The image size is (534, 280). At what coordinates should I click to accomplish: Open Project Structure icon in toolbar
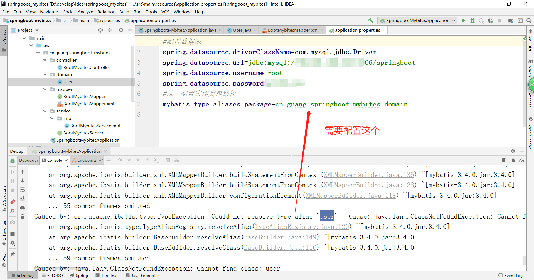(x=511, y=21)
